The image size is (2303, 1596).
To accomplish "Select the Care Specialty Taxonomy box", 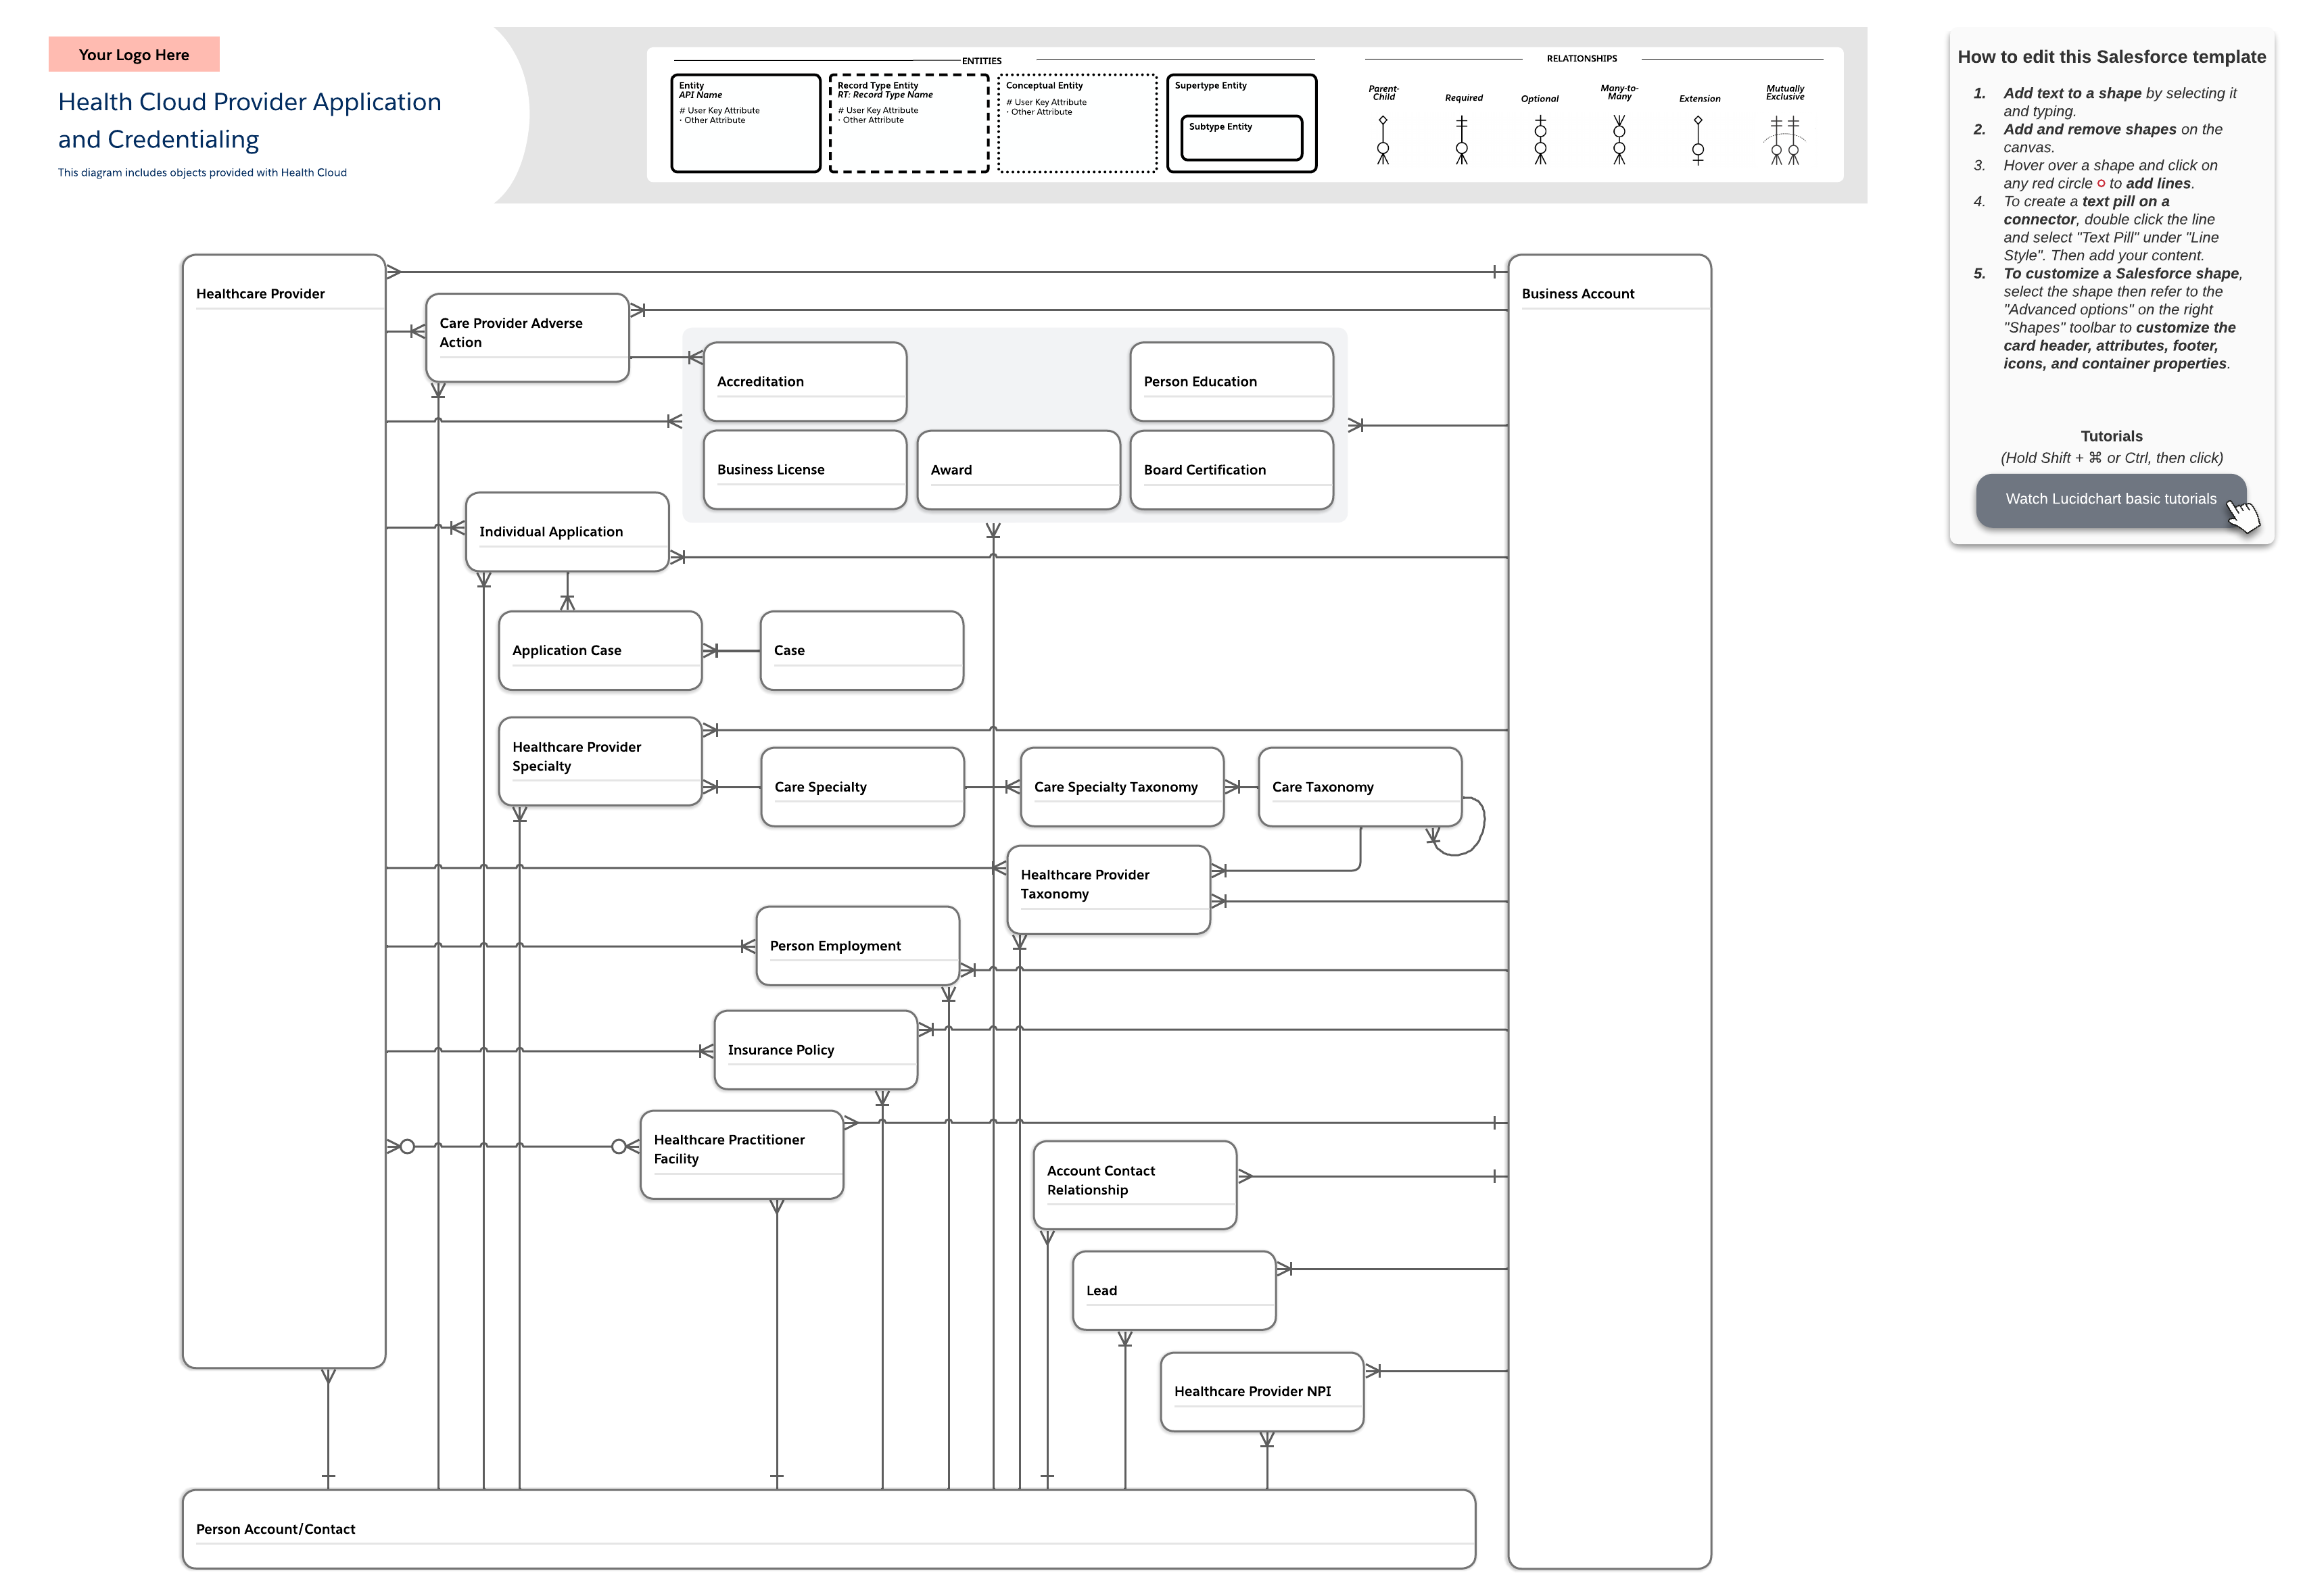I will point(1122,787).
